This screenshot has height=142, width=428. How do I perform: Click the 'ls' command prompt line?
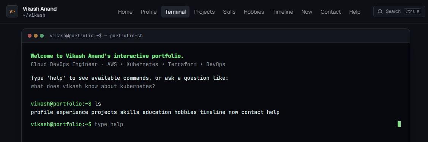66,104
